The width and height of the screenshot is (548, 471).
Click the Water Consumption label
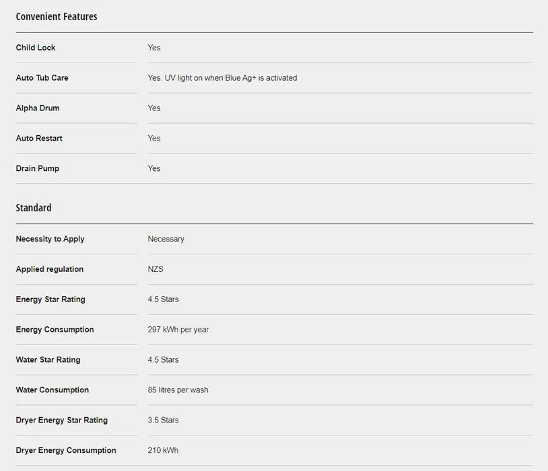tap(53, 390)
